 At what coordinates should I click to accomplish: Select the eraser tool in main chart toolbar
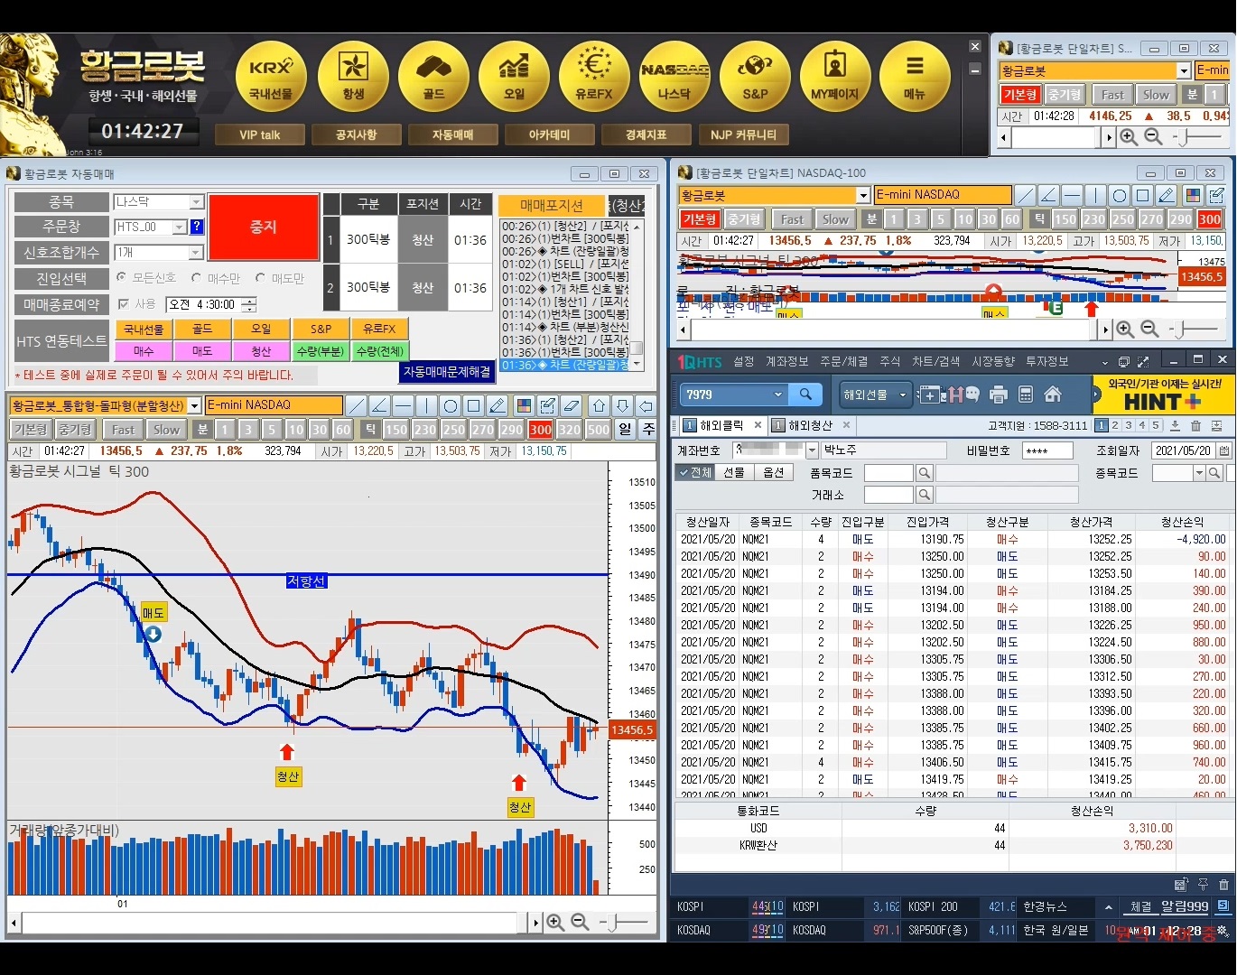pos(572,405)
